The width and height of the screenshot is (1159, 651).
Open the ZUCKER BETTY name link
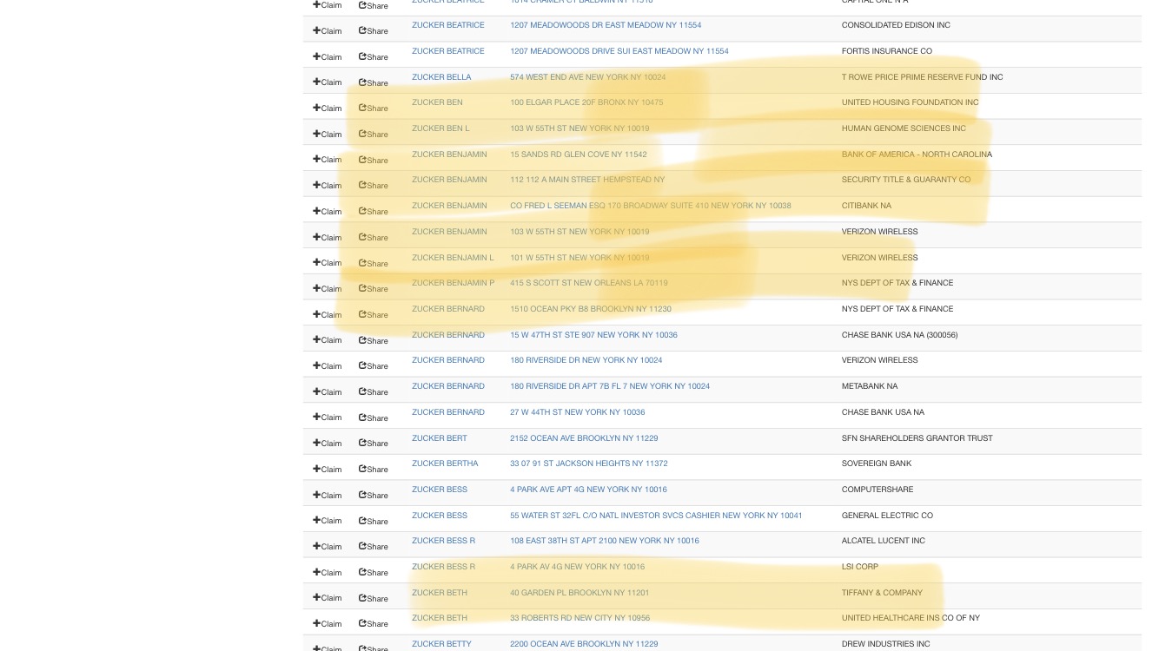(x=441, y=644)
